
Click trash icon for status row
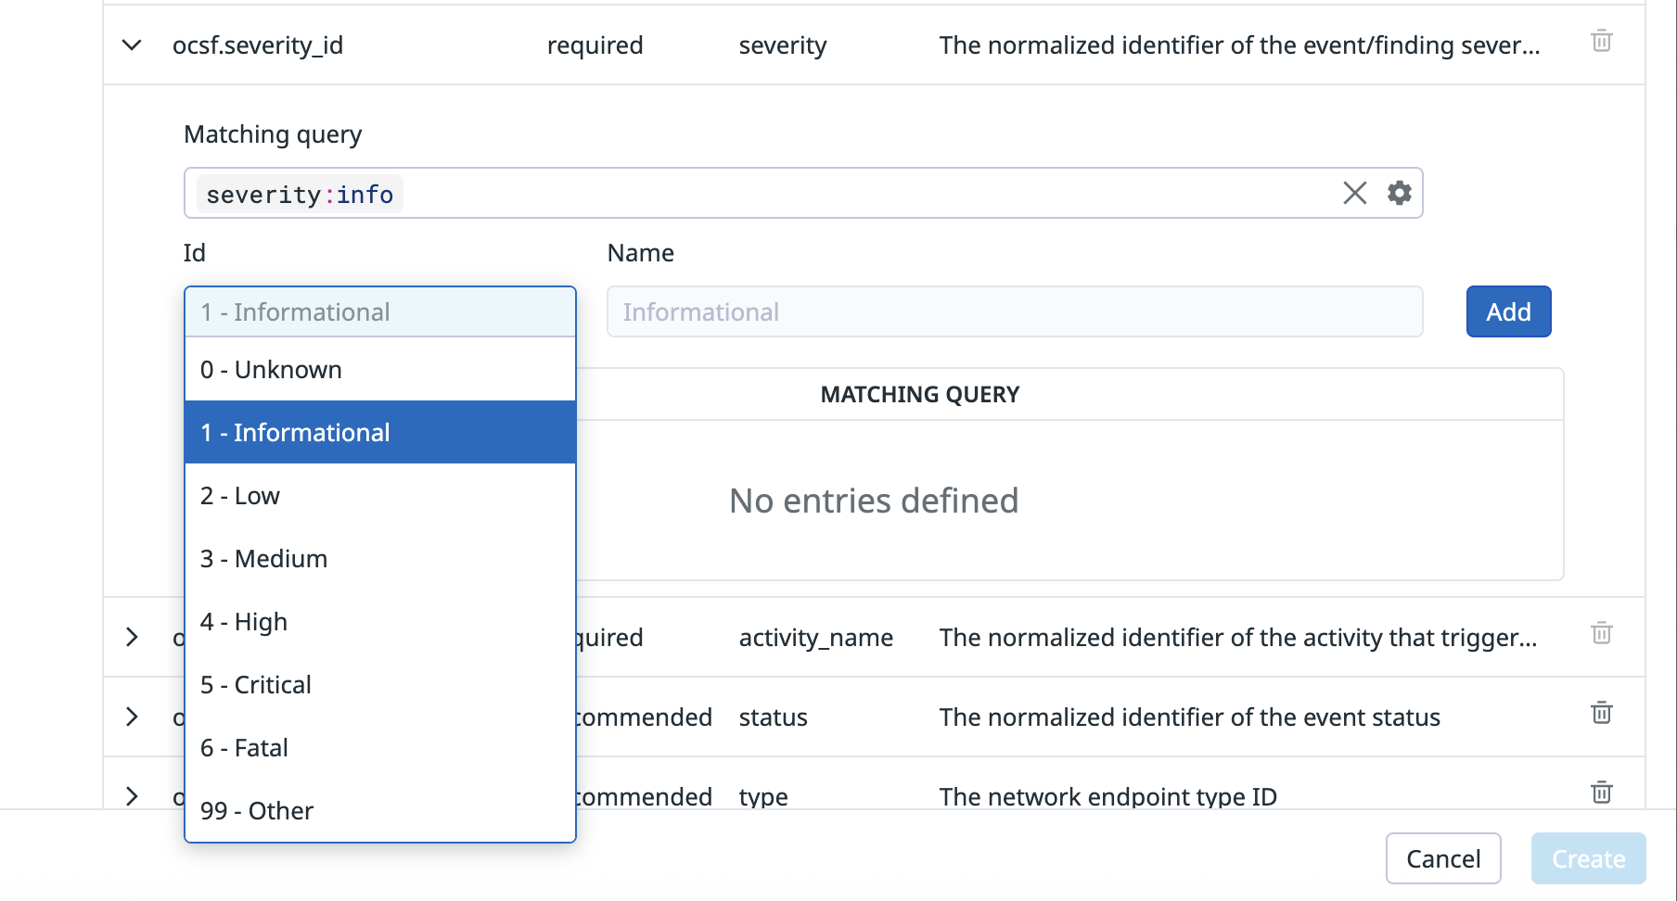pos(1601,714)
